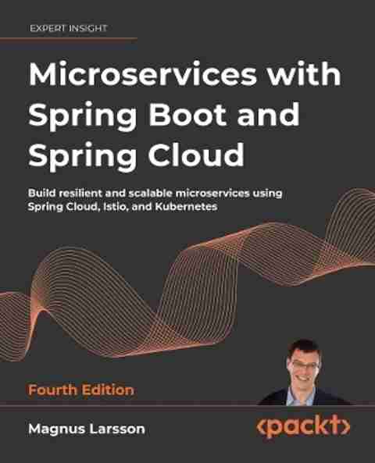Image resolution: width=375 pixels, height=463 pixels.
Task: Click the 'Build resilient and scalable' subtitle line
Action: 155,194
